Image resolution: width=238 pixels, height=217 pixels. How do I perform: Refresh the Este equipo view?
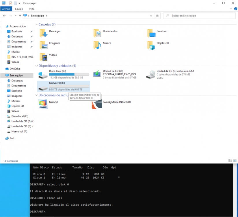[157, 16]
